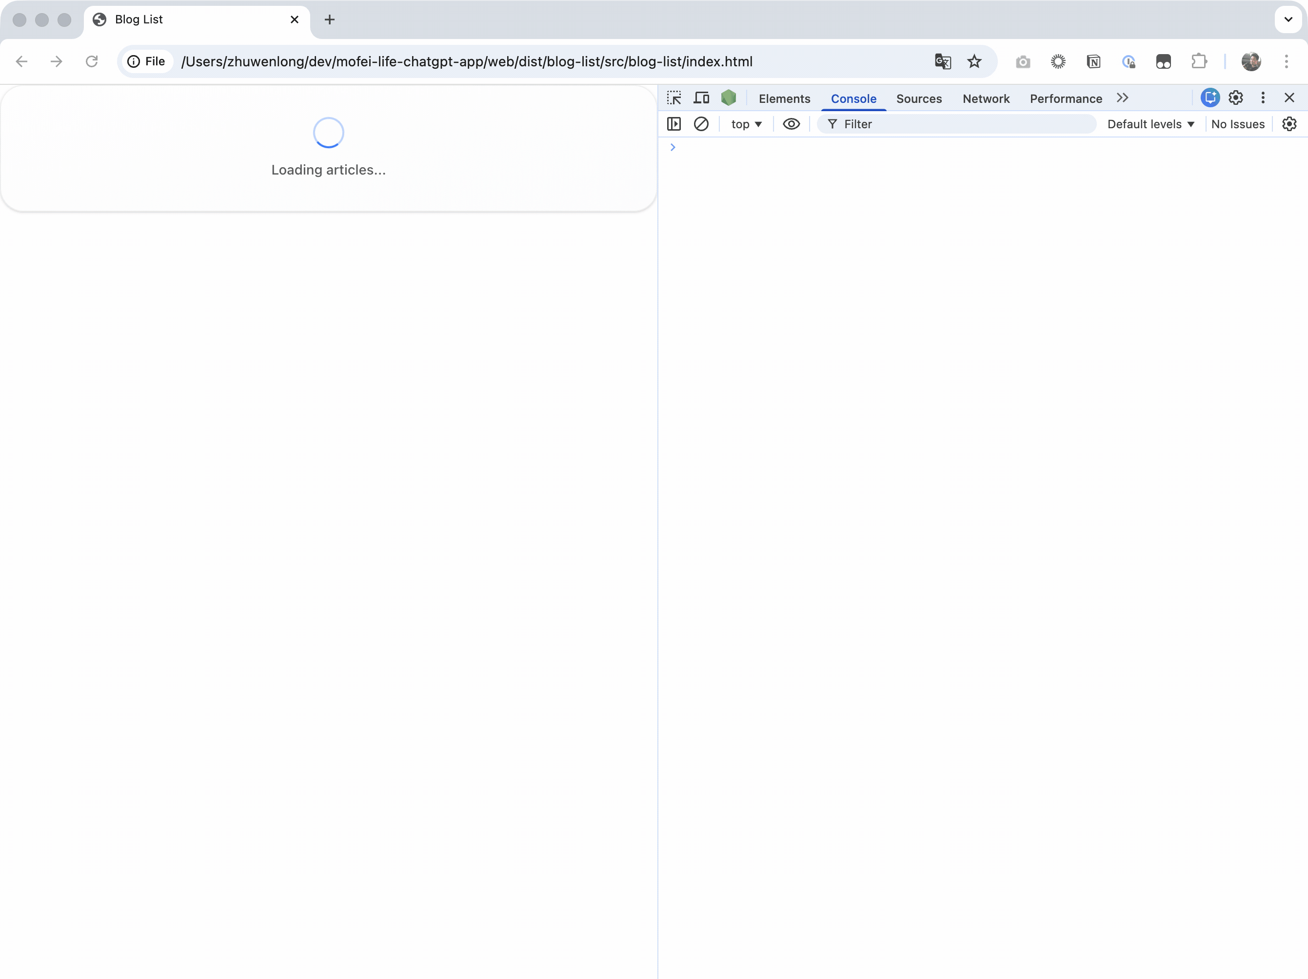The image size is (1308, 979).
Task: Toggle the console sidebar panel icon
Action: point(674,124)
